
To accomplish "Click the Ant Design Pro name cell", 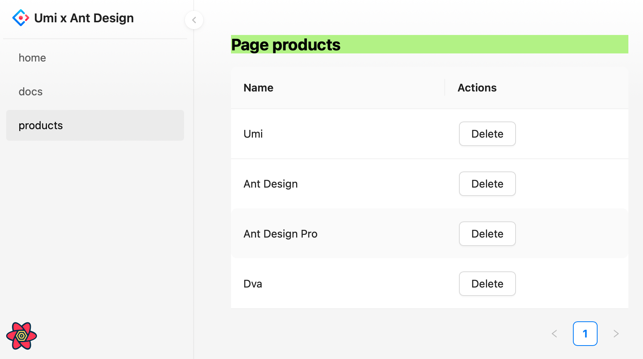I will [x=280, y=234].
